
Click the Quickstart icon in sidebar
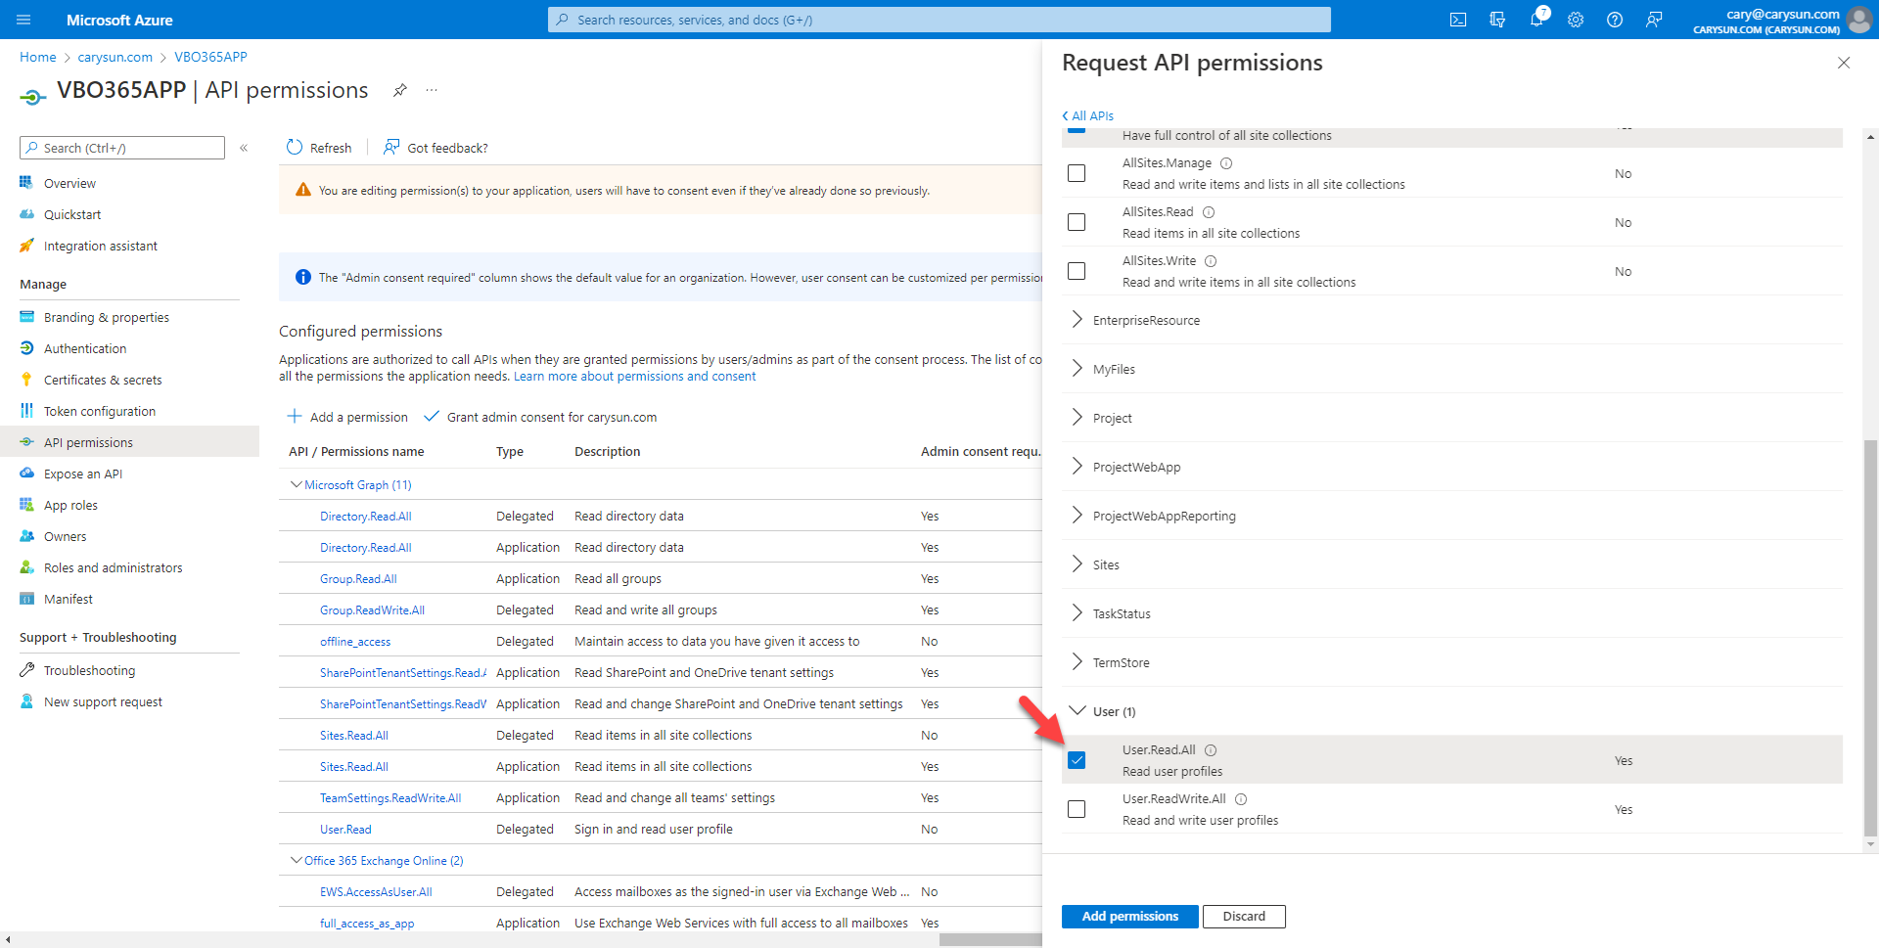coord(26,214)
